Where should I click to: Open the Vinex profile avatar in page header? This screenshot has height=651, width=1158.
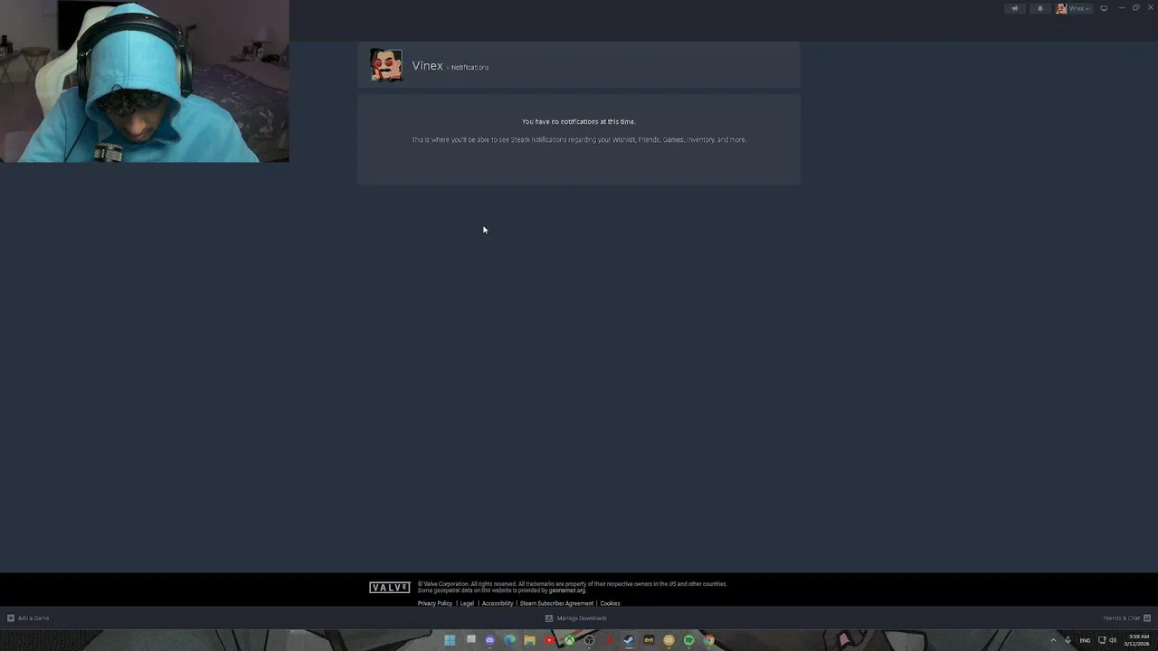(386, 65)
